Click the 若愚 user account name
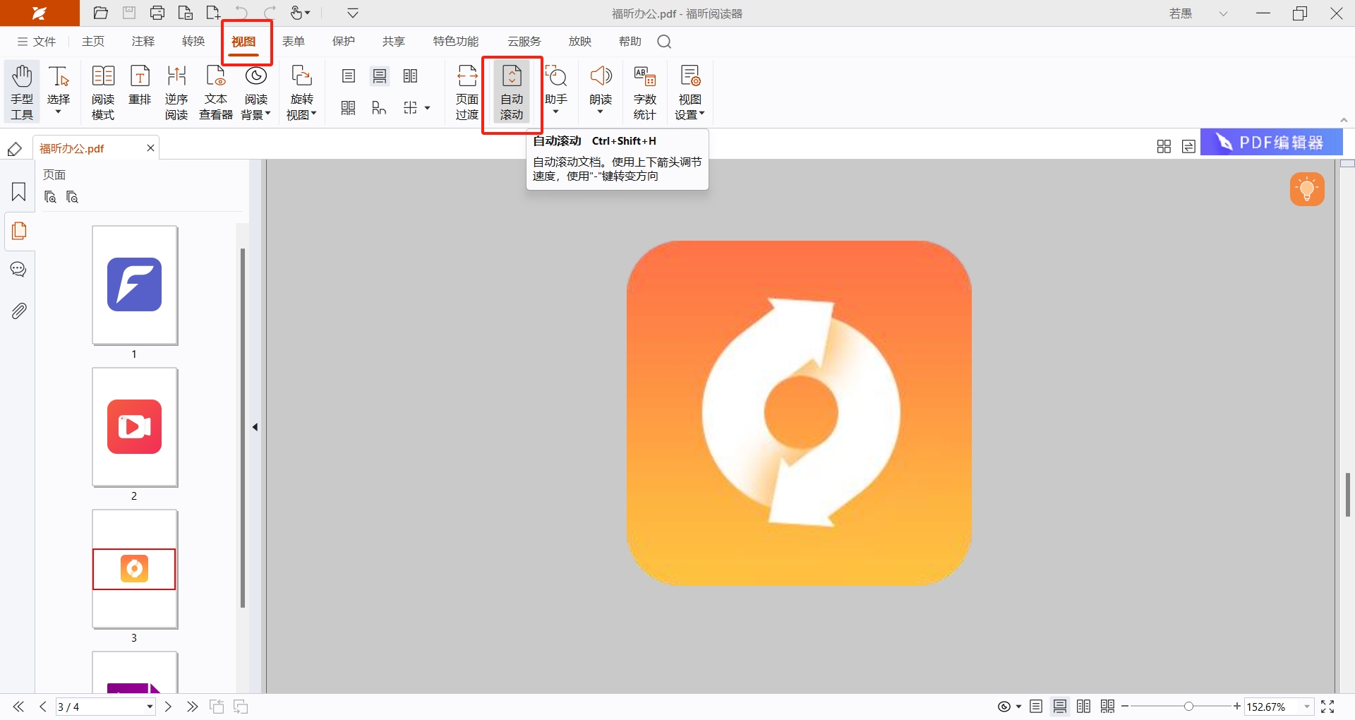Viewport: 1355px width, 720px height. coord(1181,13)
